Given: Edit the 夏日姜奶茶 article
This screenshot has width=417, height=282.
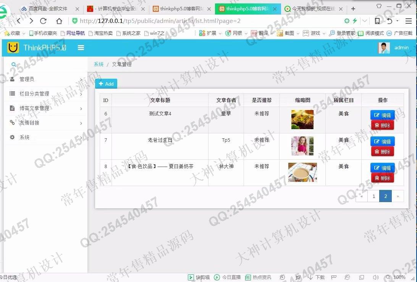Looking at the screenshot, I should 382,168.
